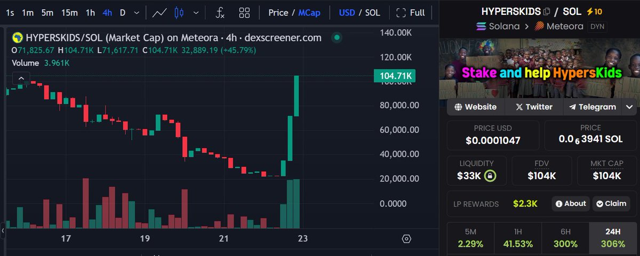Click the $2.3K LP rewards amount

click(x=525, y=204)
